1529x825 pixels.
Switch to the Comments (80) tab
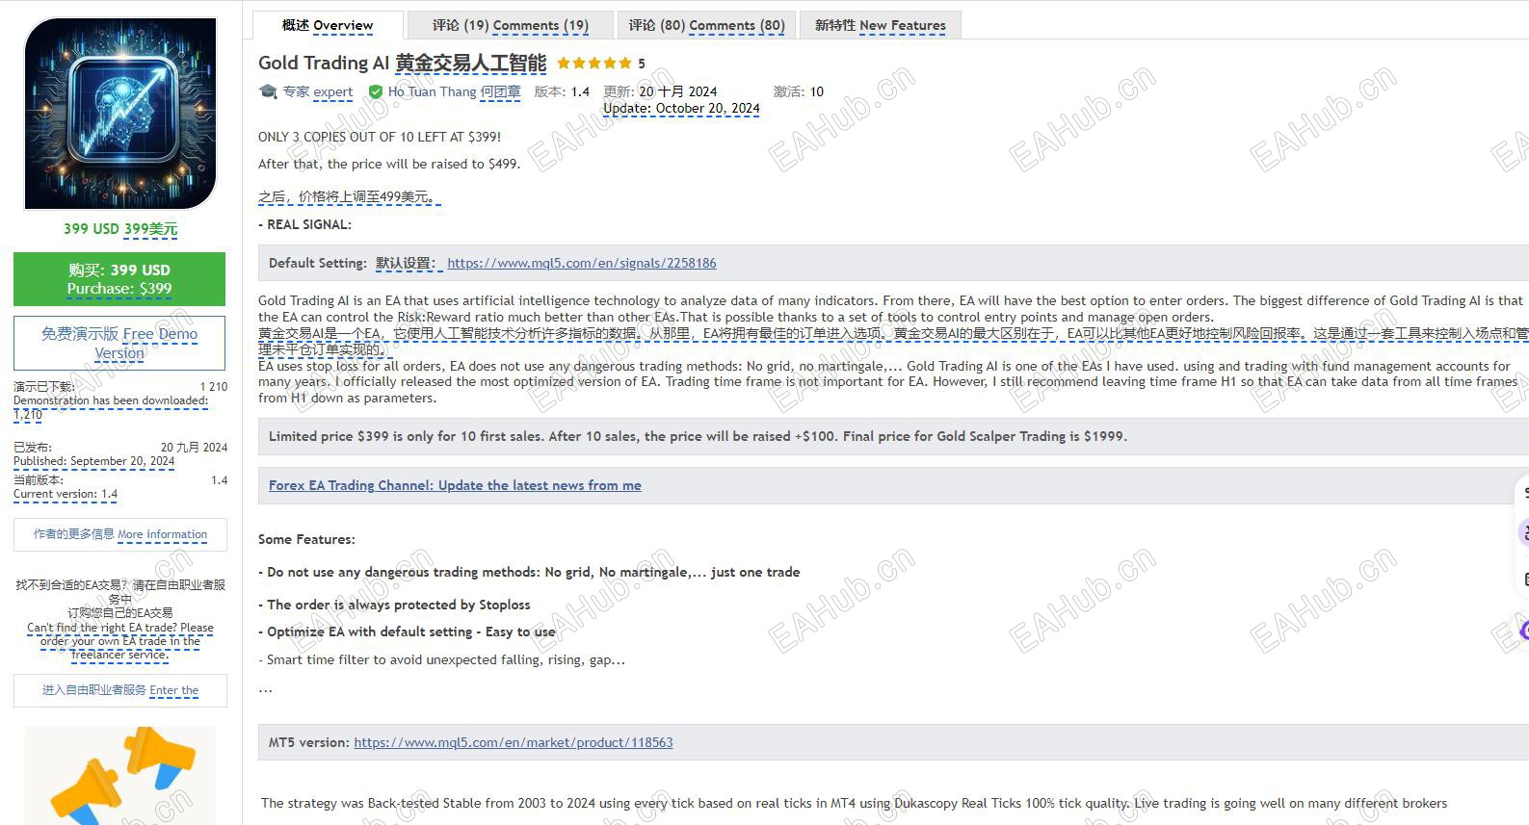[706, 25]
